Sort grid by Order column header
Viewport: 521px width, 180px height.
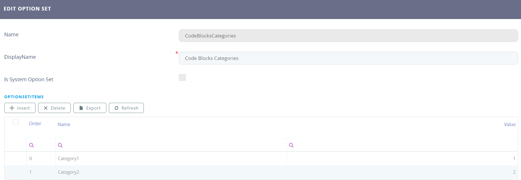tap(35, 124)
